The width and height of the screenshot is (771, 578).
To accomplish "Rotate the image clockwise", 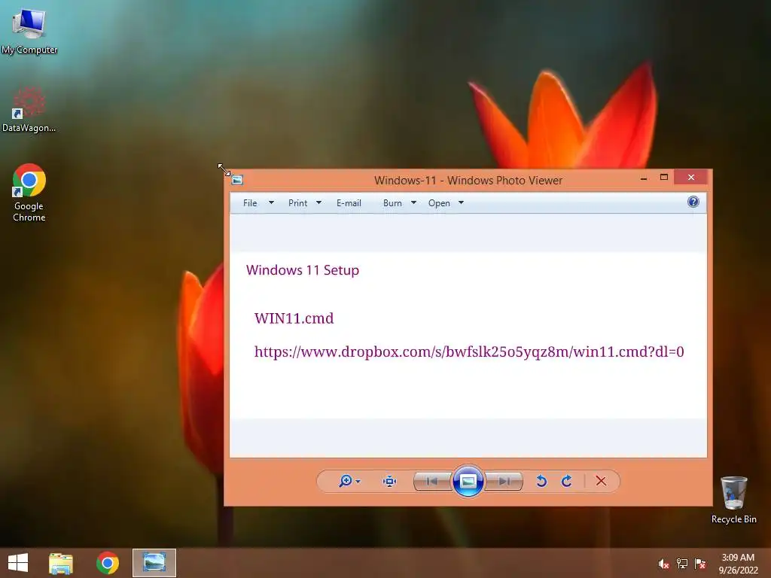I will [x=566, y=481].
